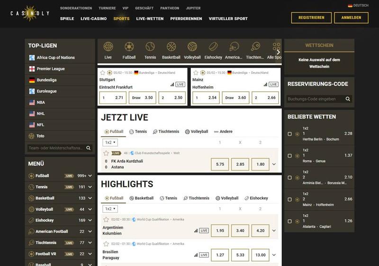
Task: Expand Fußball in the menu
Action: [90, 176]
